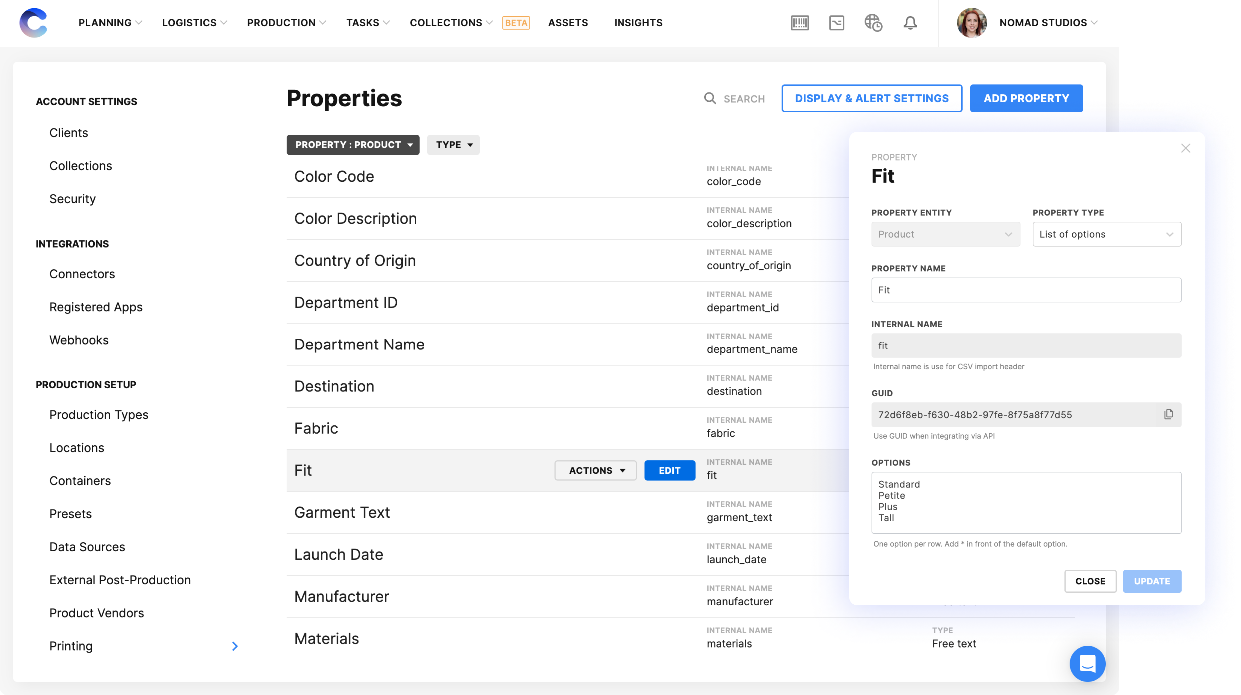View notifications via the bell icon
The width and height of the screenshot is (1241, 695).
tap(910, 23)
